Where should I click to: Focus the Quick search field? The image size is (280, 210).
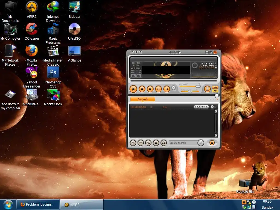click(x=183, y=143)
